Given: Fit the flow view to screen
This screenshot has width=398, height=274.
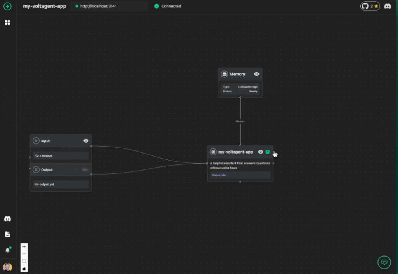Looking at the screenshot, I should pyautogui.click(x=24, y=261).
